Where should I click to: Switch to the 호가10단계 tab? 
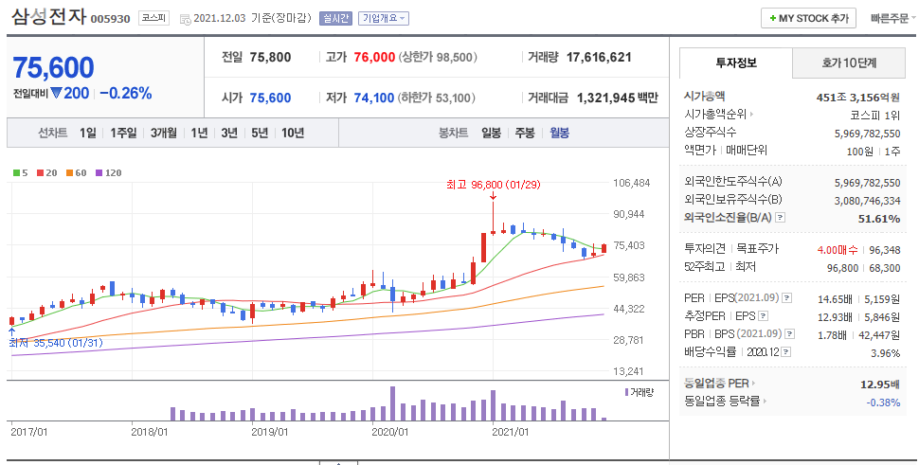[x=849, y=63]
